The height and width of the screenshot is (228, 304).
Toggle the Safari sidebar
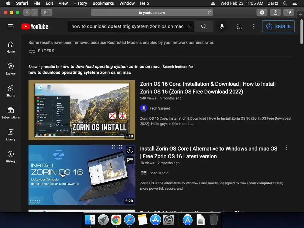point(47,12)
